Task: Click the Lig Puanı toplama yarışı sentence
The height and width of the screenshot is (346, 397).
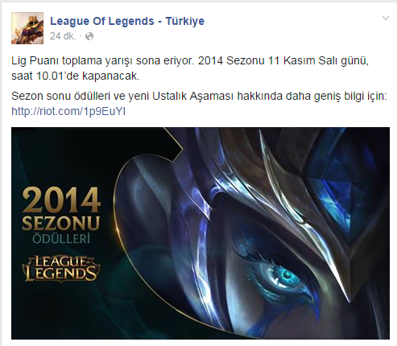Action: pos(102,61)
